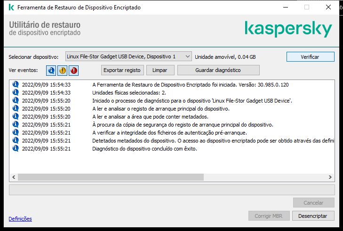Select 'Detetados metadados do dispositivo' row
This screenshot has width=343, height=231.
[172, 141]
